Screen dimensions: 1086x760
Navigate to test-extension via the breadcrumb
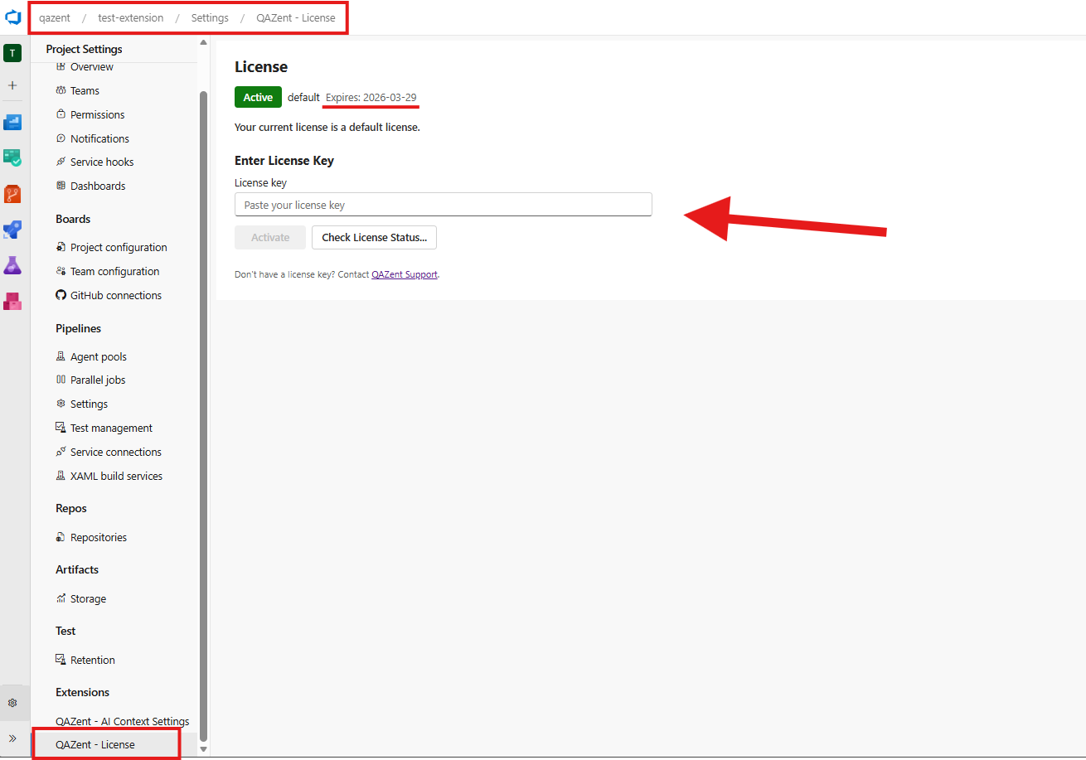130,17
